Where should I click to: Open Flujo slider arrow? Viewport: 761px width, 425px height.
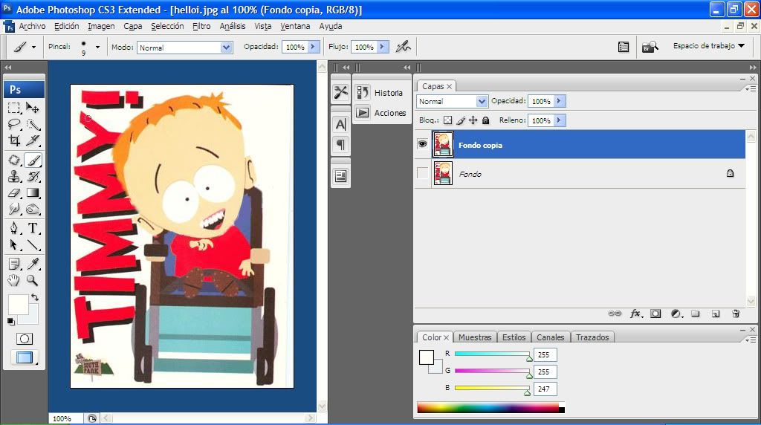click(382, 47)
